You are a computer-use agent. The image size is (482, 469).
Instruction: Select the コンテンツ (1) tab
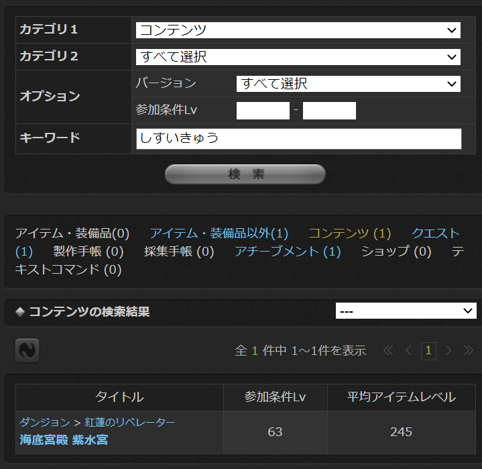[349, 233]
